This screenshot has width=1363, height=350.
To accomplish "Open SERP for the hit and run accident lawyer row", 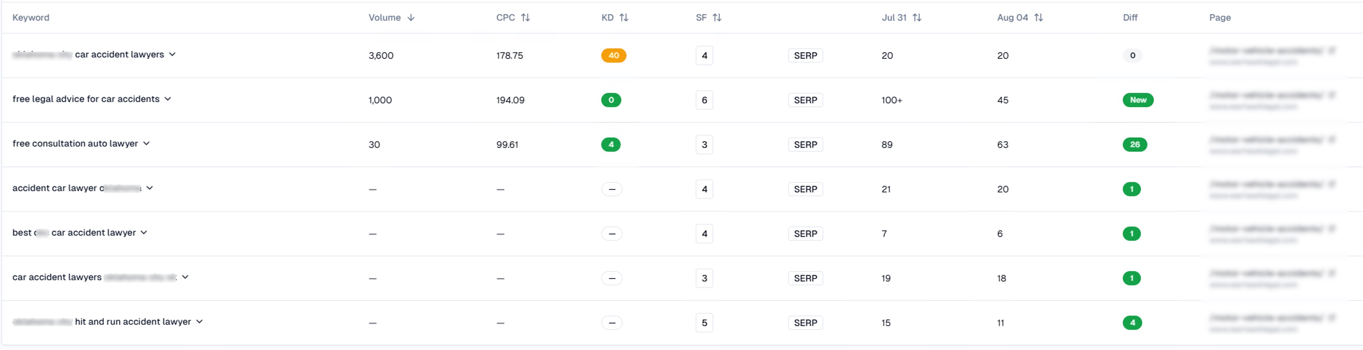I will pos(805,323).
